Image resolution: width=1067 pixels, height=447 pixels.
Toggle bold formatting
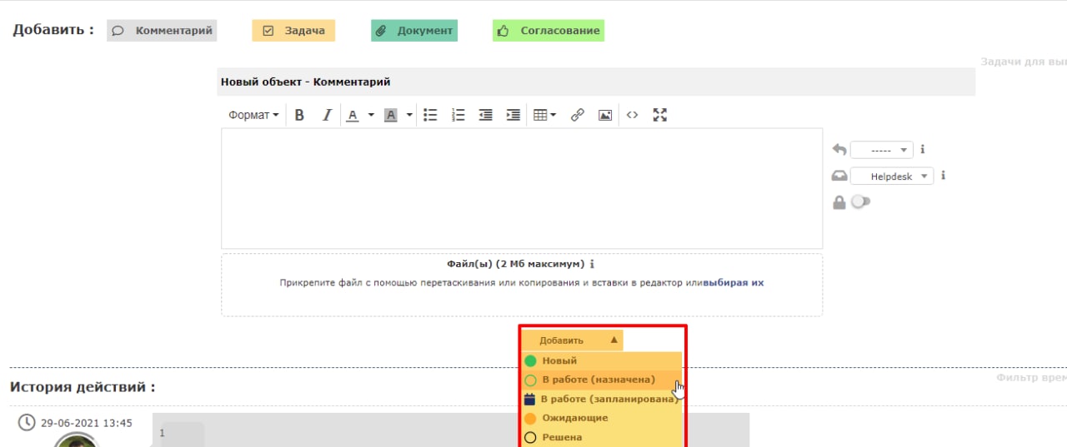pos(299,116)
